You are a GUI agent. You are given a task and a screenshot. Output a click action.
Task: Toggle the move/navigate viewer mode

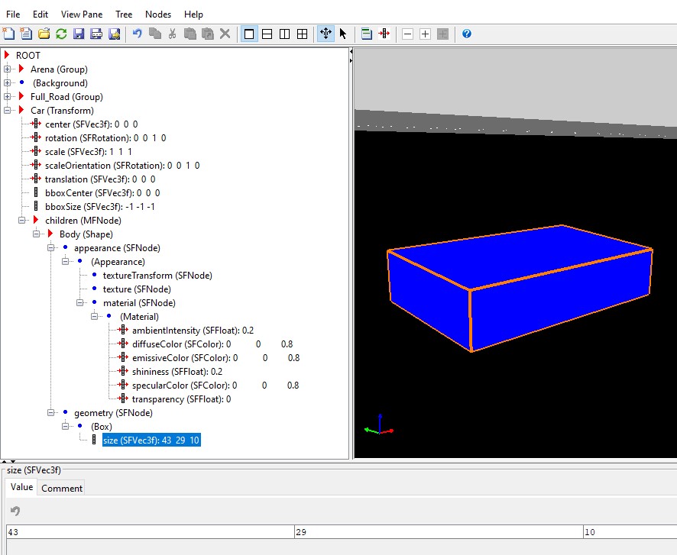click(326, 34)
